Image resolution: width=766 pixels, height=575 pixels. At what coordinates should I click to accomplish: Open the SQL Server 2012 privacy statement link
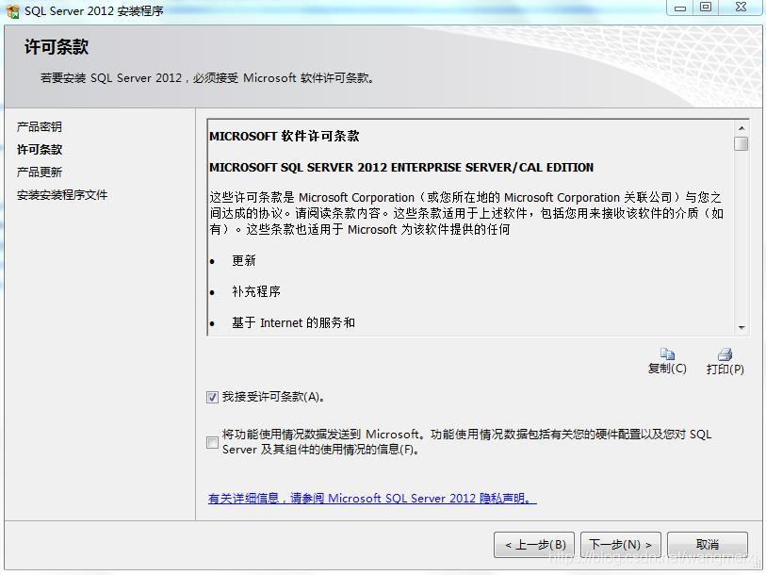372,499
